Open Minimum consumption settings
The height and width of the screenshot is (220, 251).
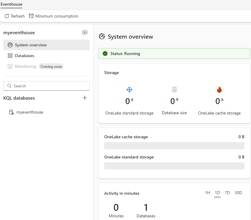(54, 16)
